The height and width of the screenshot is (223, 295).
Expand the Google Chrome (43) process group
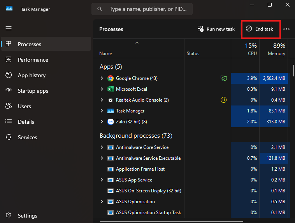[102, 78]
